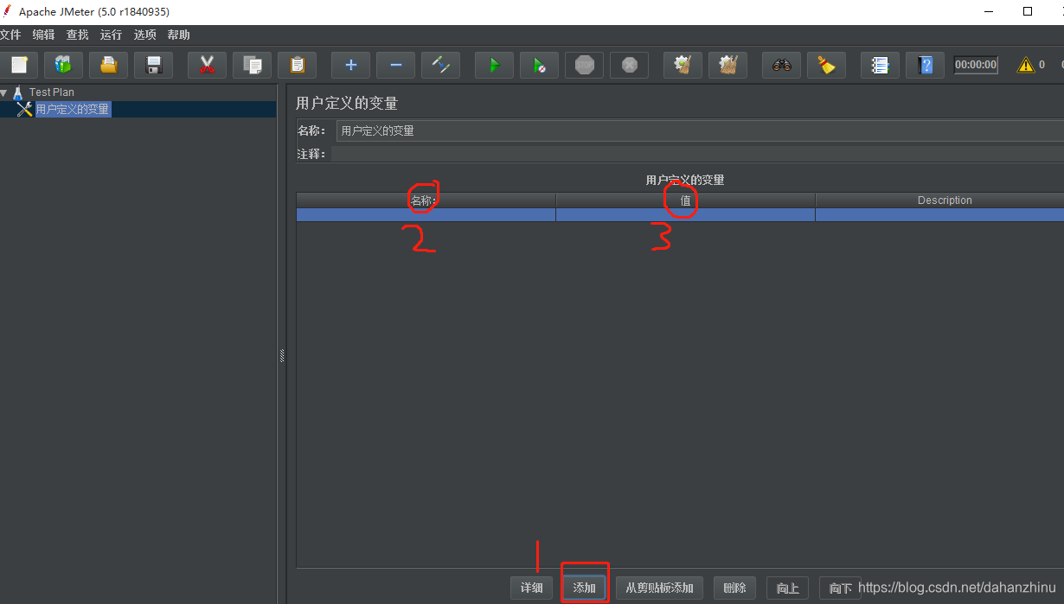
Task: Click the Clear results broom icon
Action: (683, 65)
